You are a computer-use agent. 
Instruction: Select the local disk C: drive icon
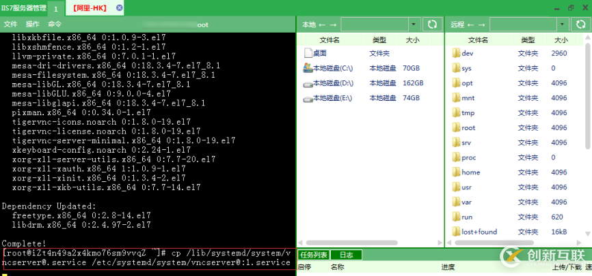click(308, 68)
